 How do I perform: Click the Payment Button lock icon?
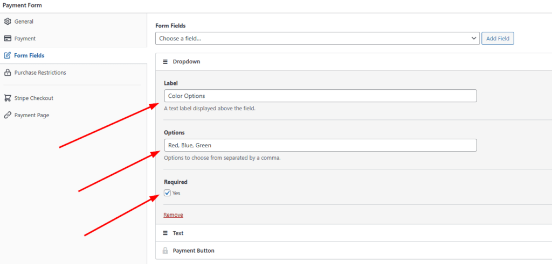165,251
